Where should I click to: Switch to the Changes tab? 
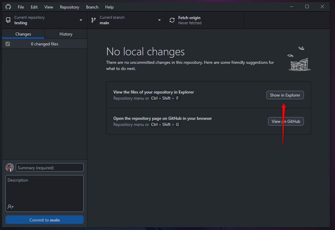coord(23,34)
